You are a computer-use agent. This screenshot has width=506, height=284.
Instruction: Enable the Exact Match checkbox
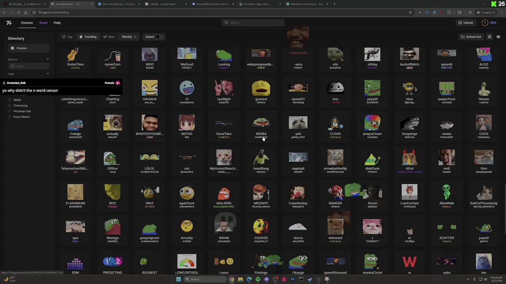pyautogui.click(x=10, y=117)
